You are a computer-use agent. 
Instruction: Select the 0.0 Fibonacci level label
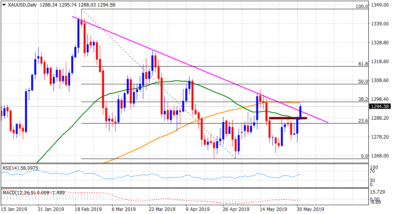tap(364, 156)
